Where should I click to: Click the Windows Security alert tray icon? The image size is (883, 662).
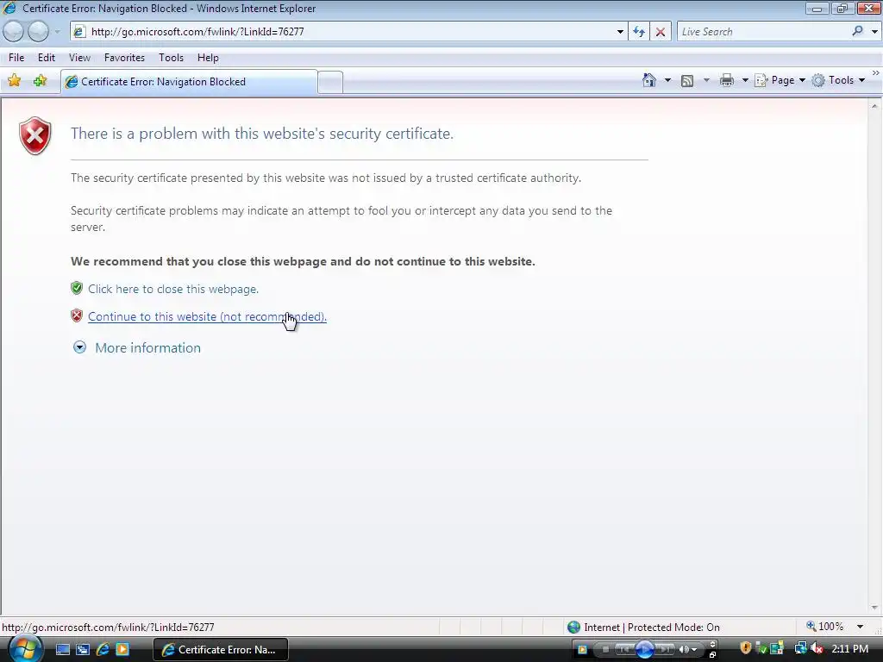[746, 648]
